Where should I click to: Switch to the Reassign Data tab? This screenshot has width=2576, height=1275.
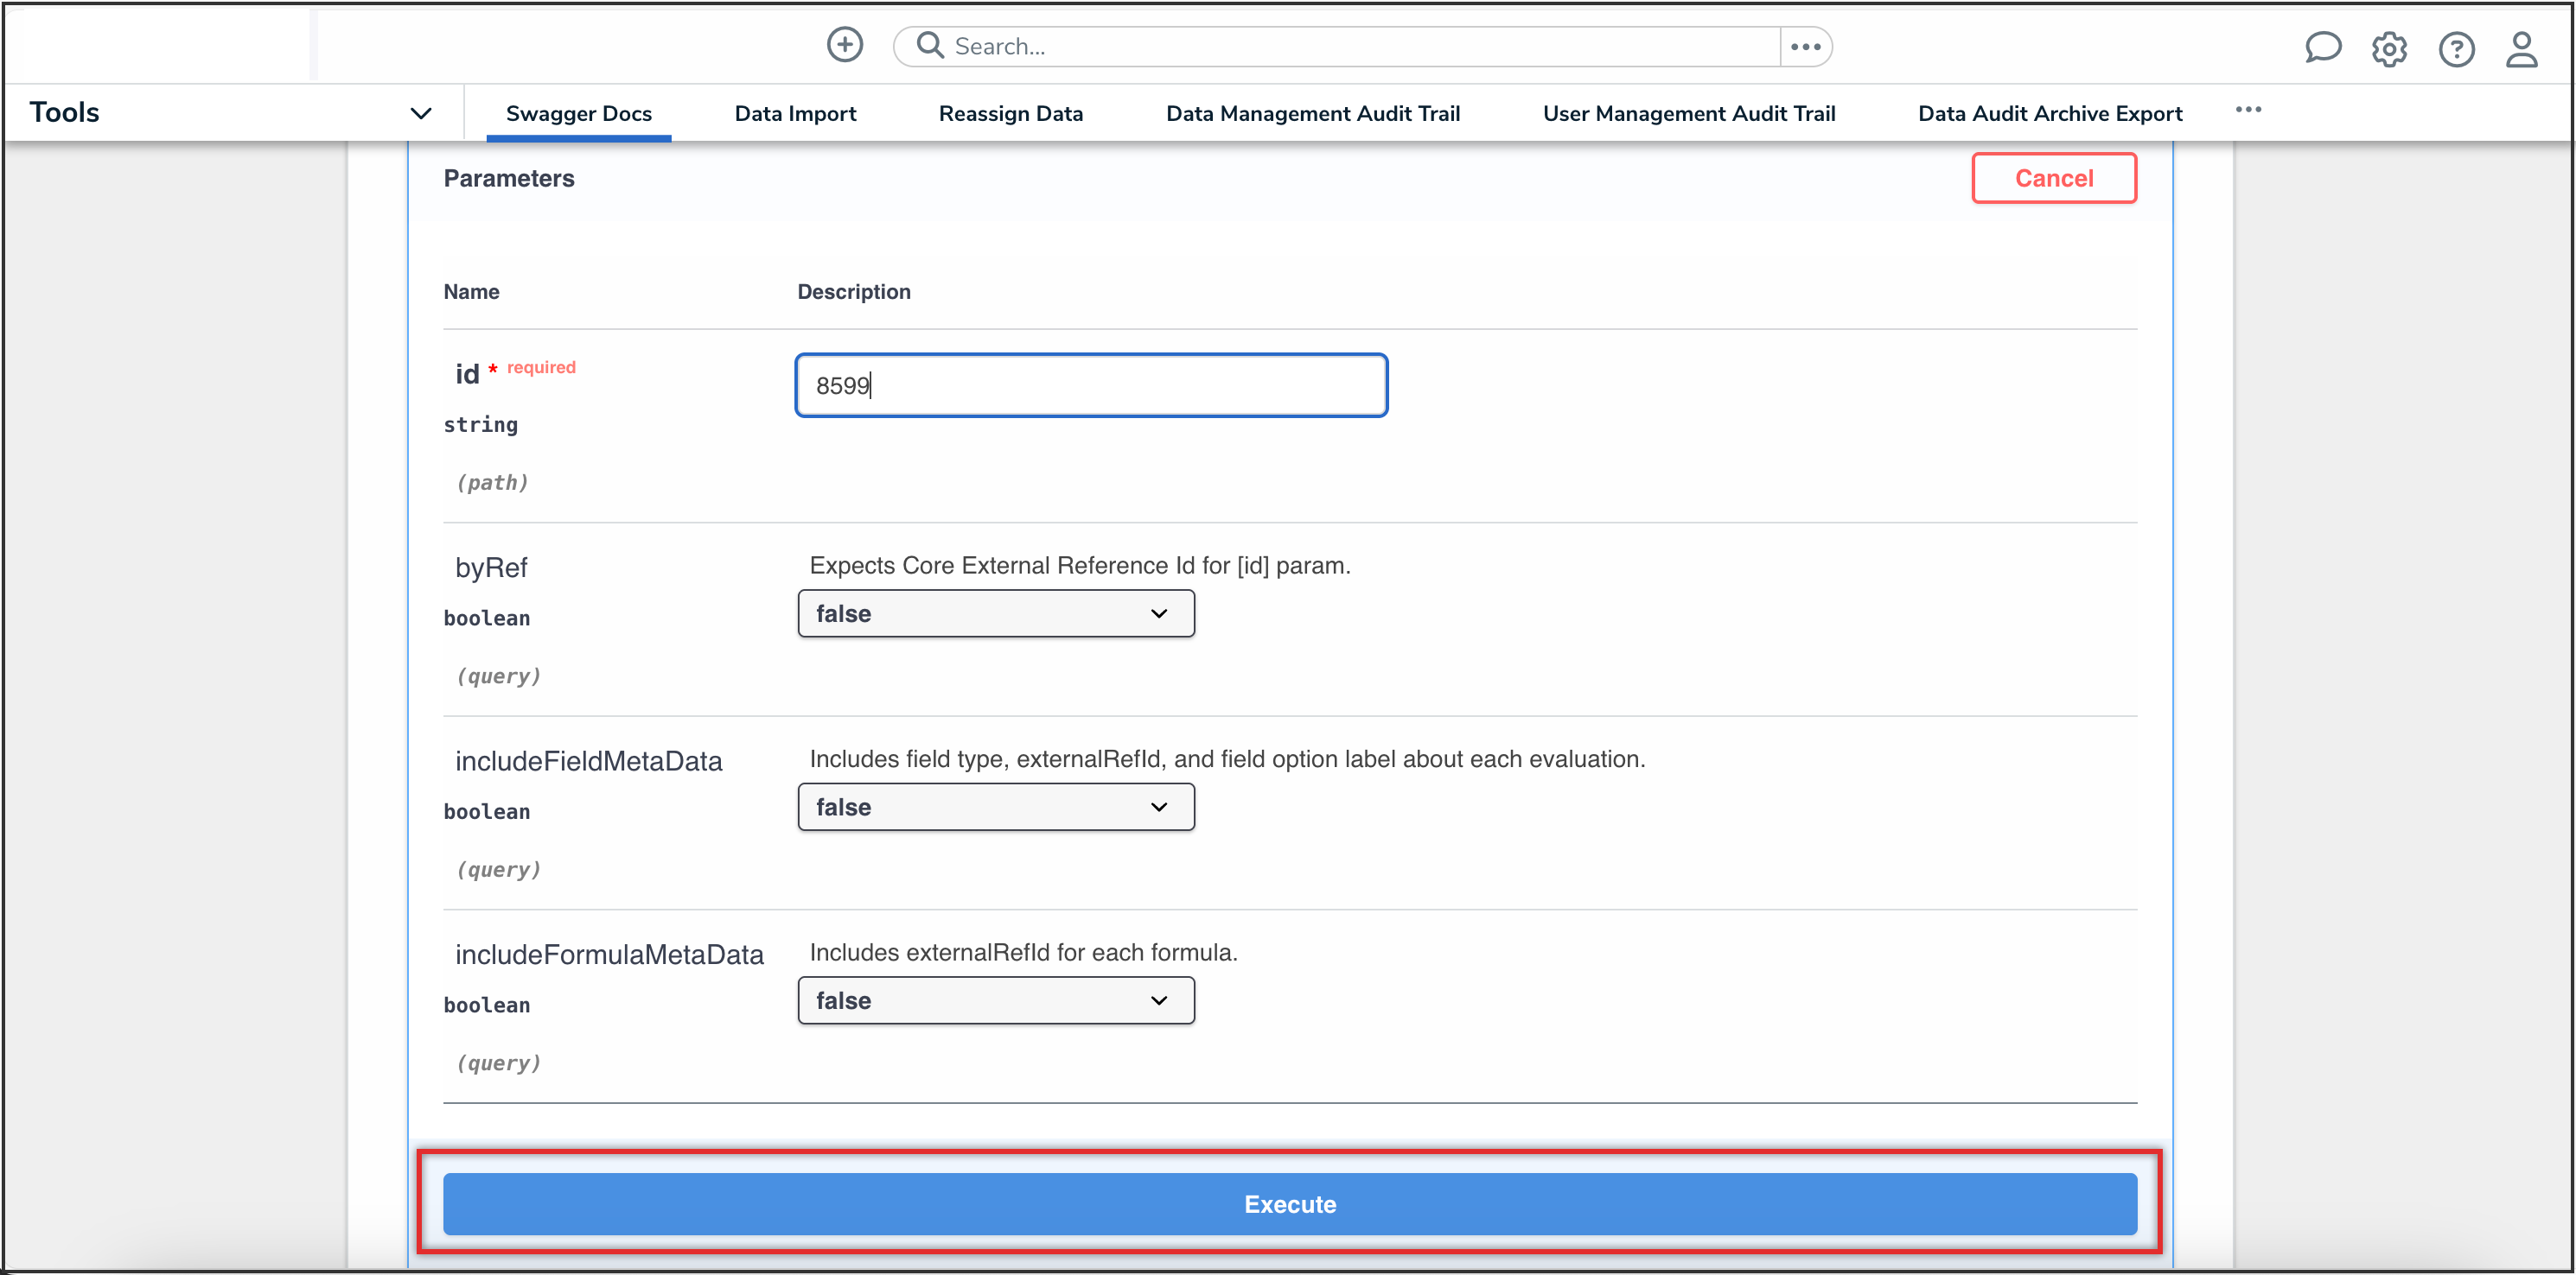[x=1010, y=114]
